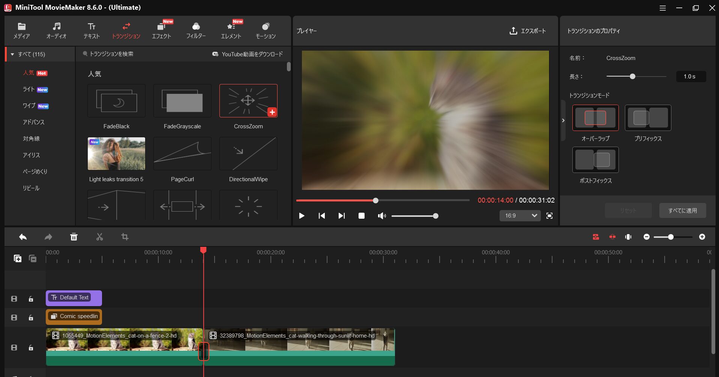Jump to previous frame in player
Viewport: 719px width, 377px height.
pos(322,216)
